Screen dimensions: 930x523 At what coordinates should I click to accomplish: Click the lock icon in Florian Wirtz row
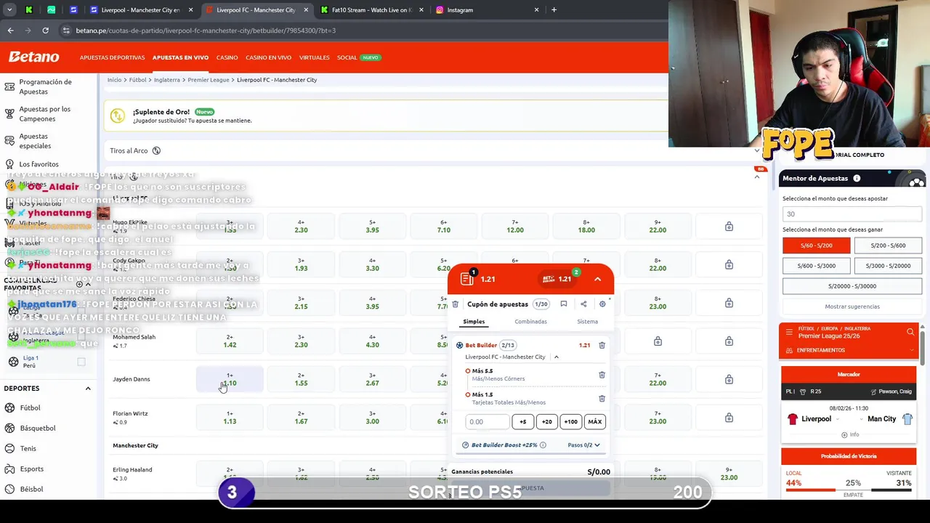pyautogui.click(x=729, y=418)
